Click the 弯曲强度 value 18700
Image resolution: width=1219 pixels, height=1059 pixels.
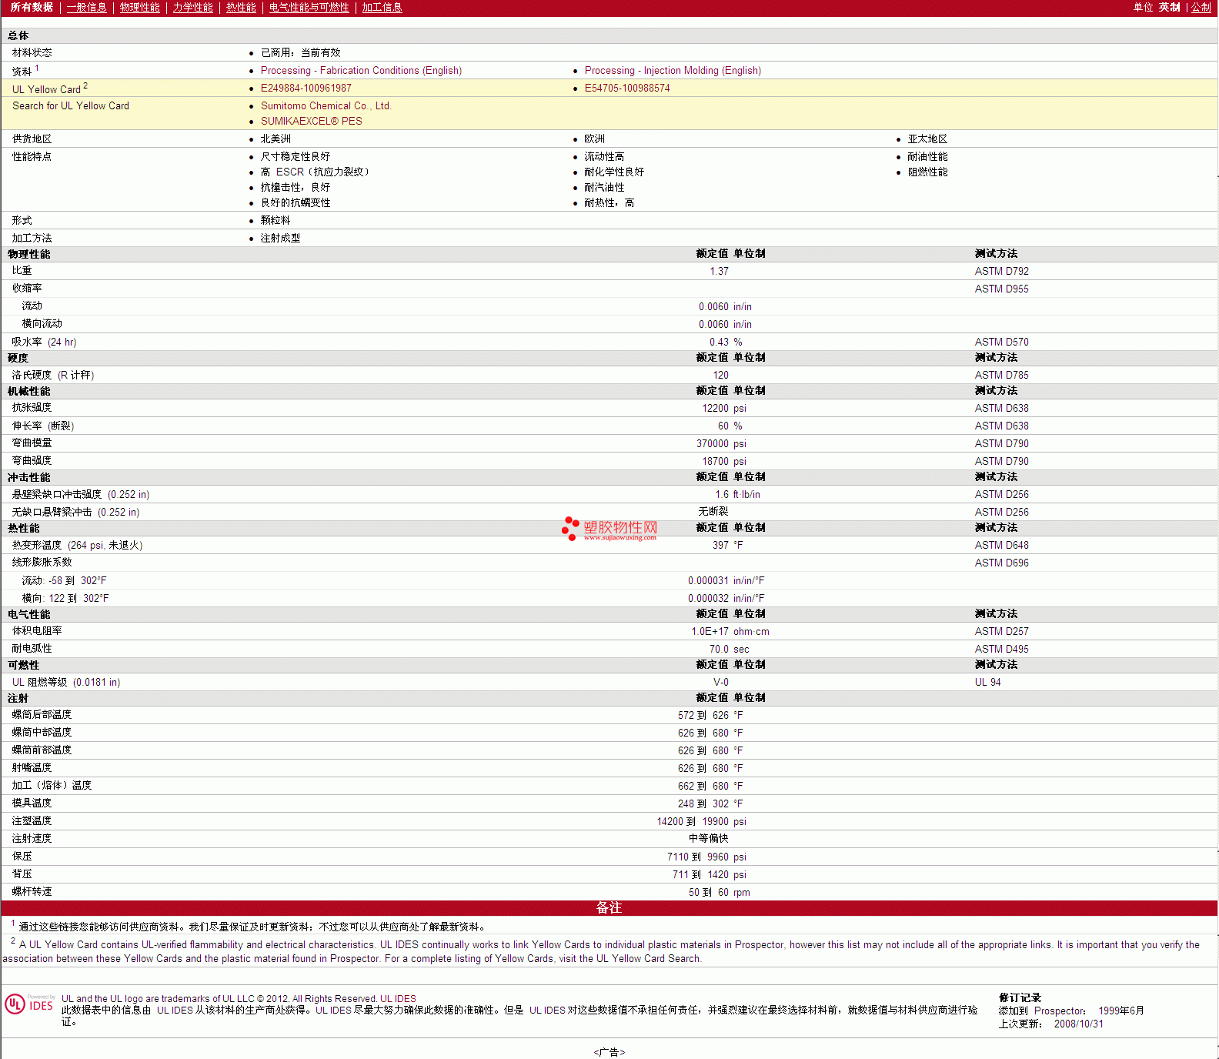(715, 461)
